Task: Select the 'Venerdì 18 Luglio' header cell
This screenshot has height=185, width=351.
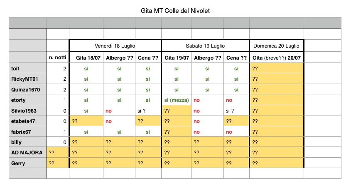Action: [115, 46]
